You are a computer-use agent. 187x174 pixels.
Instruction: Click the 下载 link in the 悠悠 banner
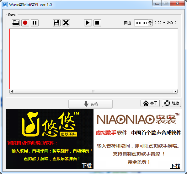tap(87, 166)
